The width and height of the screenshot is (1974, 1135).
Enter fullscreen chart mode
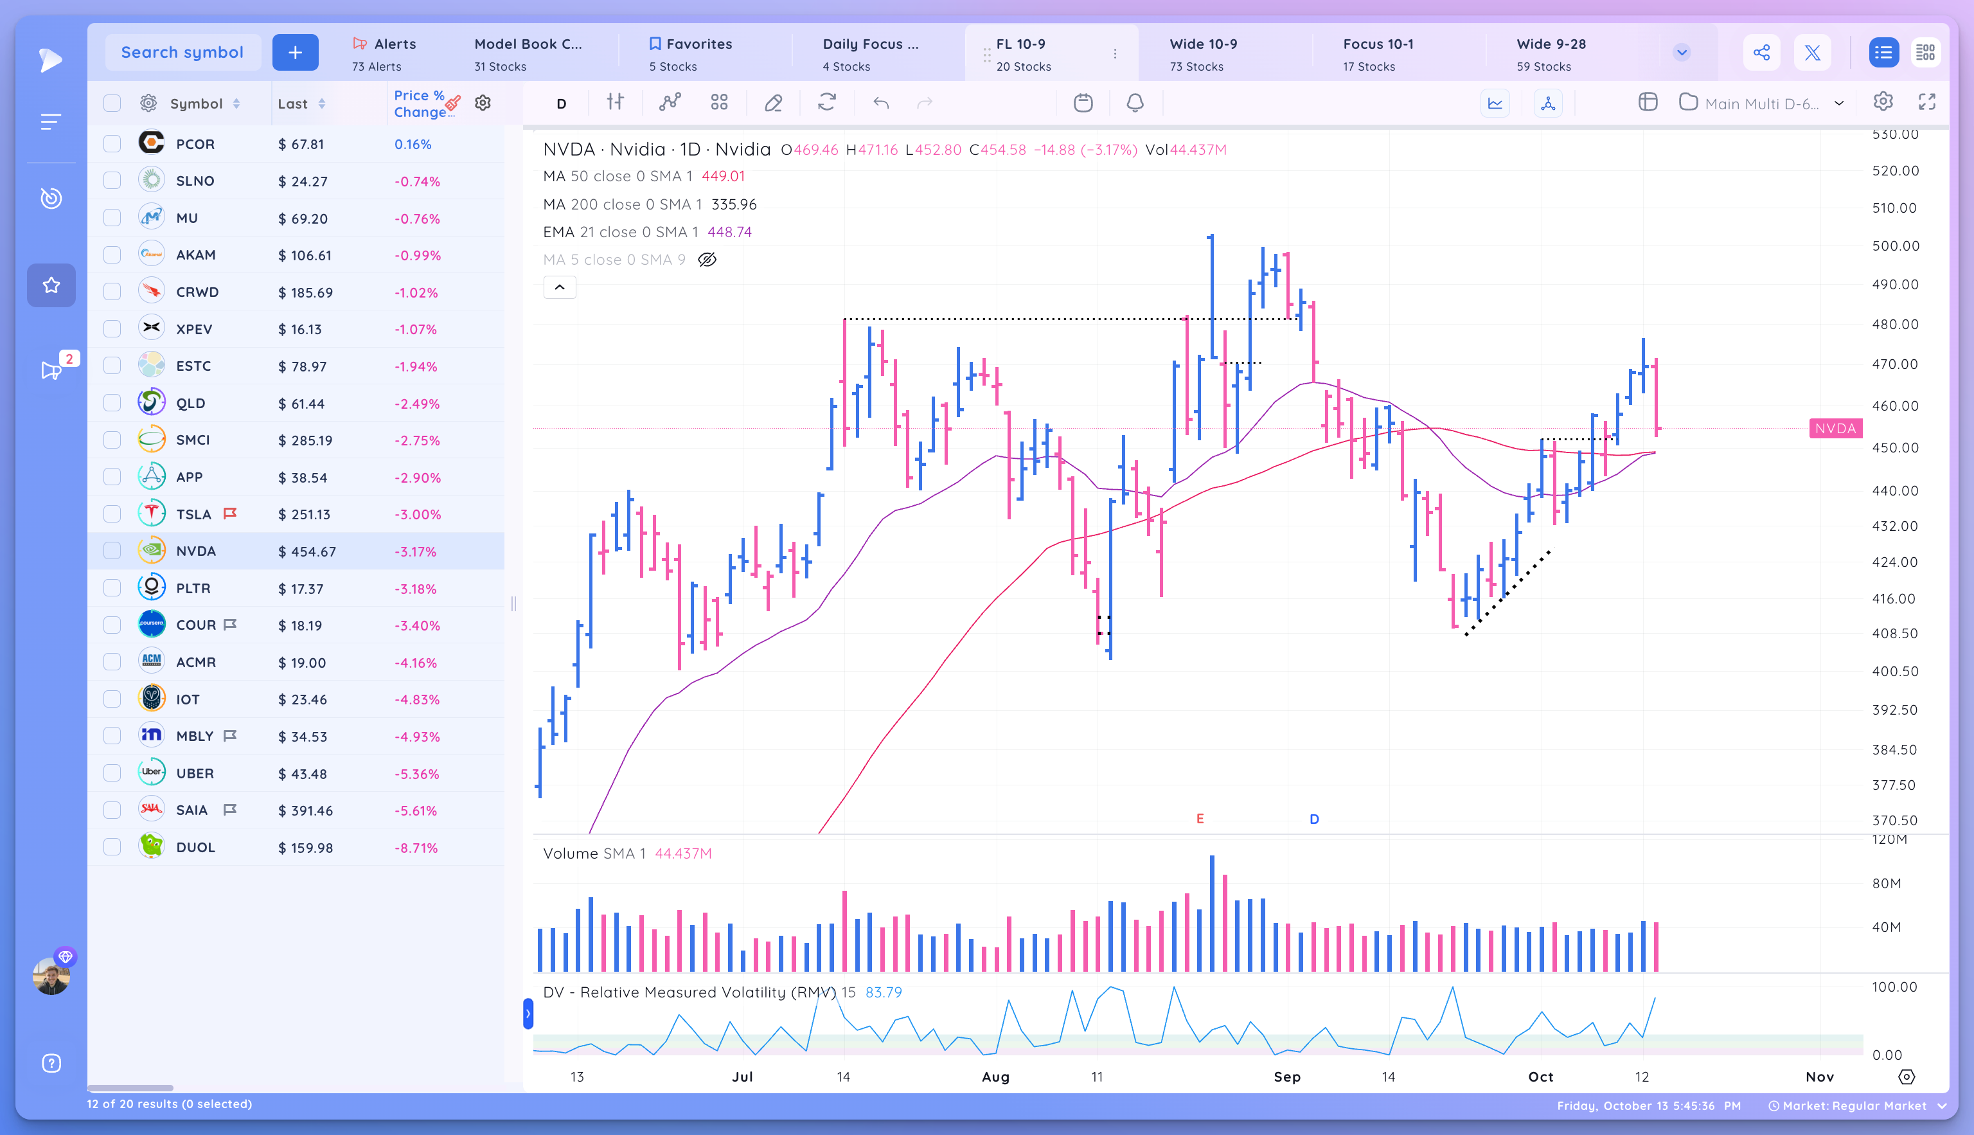click(x=1926, y=102)
